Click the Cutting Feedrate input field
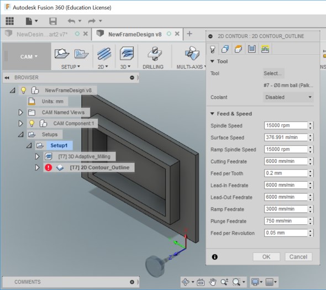This screenshot has width=326, height=290. click(286, 161)
